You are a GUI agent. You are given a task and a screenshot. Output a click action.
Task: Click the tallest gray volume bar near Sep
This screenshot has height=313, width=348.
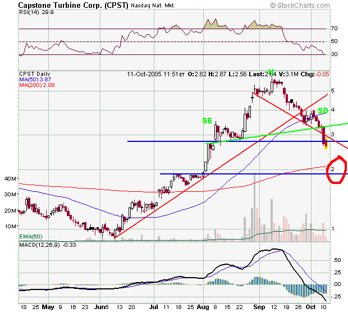click(x=255, y=207)
